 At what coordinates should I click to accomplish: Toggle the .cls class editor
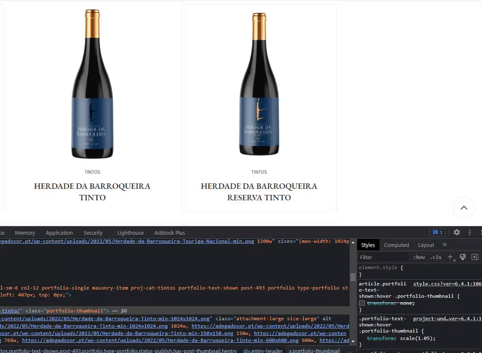435,257
